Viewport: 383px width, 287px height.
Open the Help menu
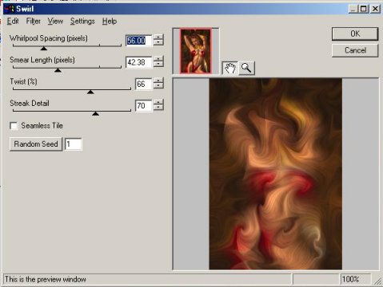point(110,22)
